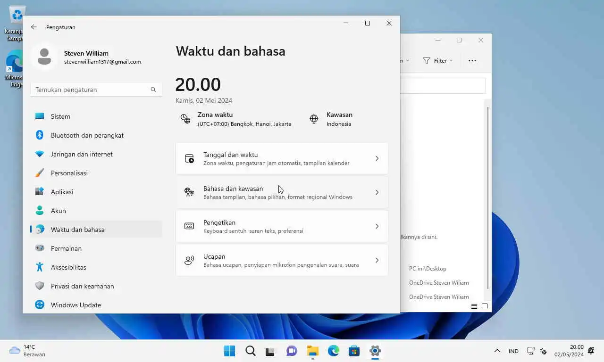Image resolution: width=604 pixels, height=362 pixels.
Task: Select the PC ini\Desktop entry
Action: click(x=428, y=269)
